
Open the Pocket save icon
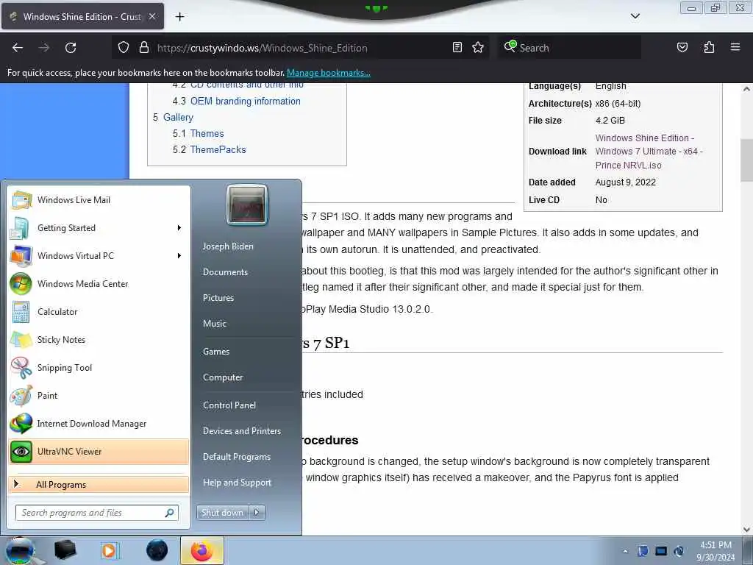682,47
